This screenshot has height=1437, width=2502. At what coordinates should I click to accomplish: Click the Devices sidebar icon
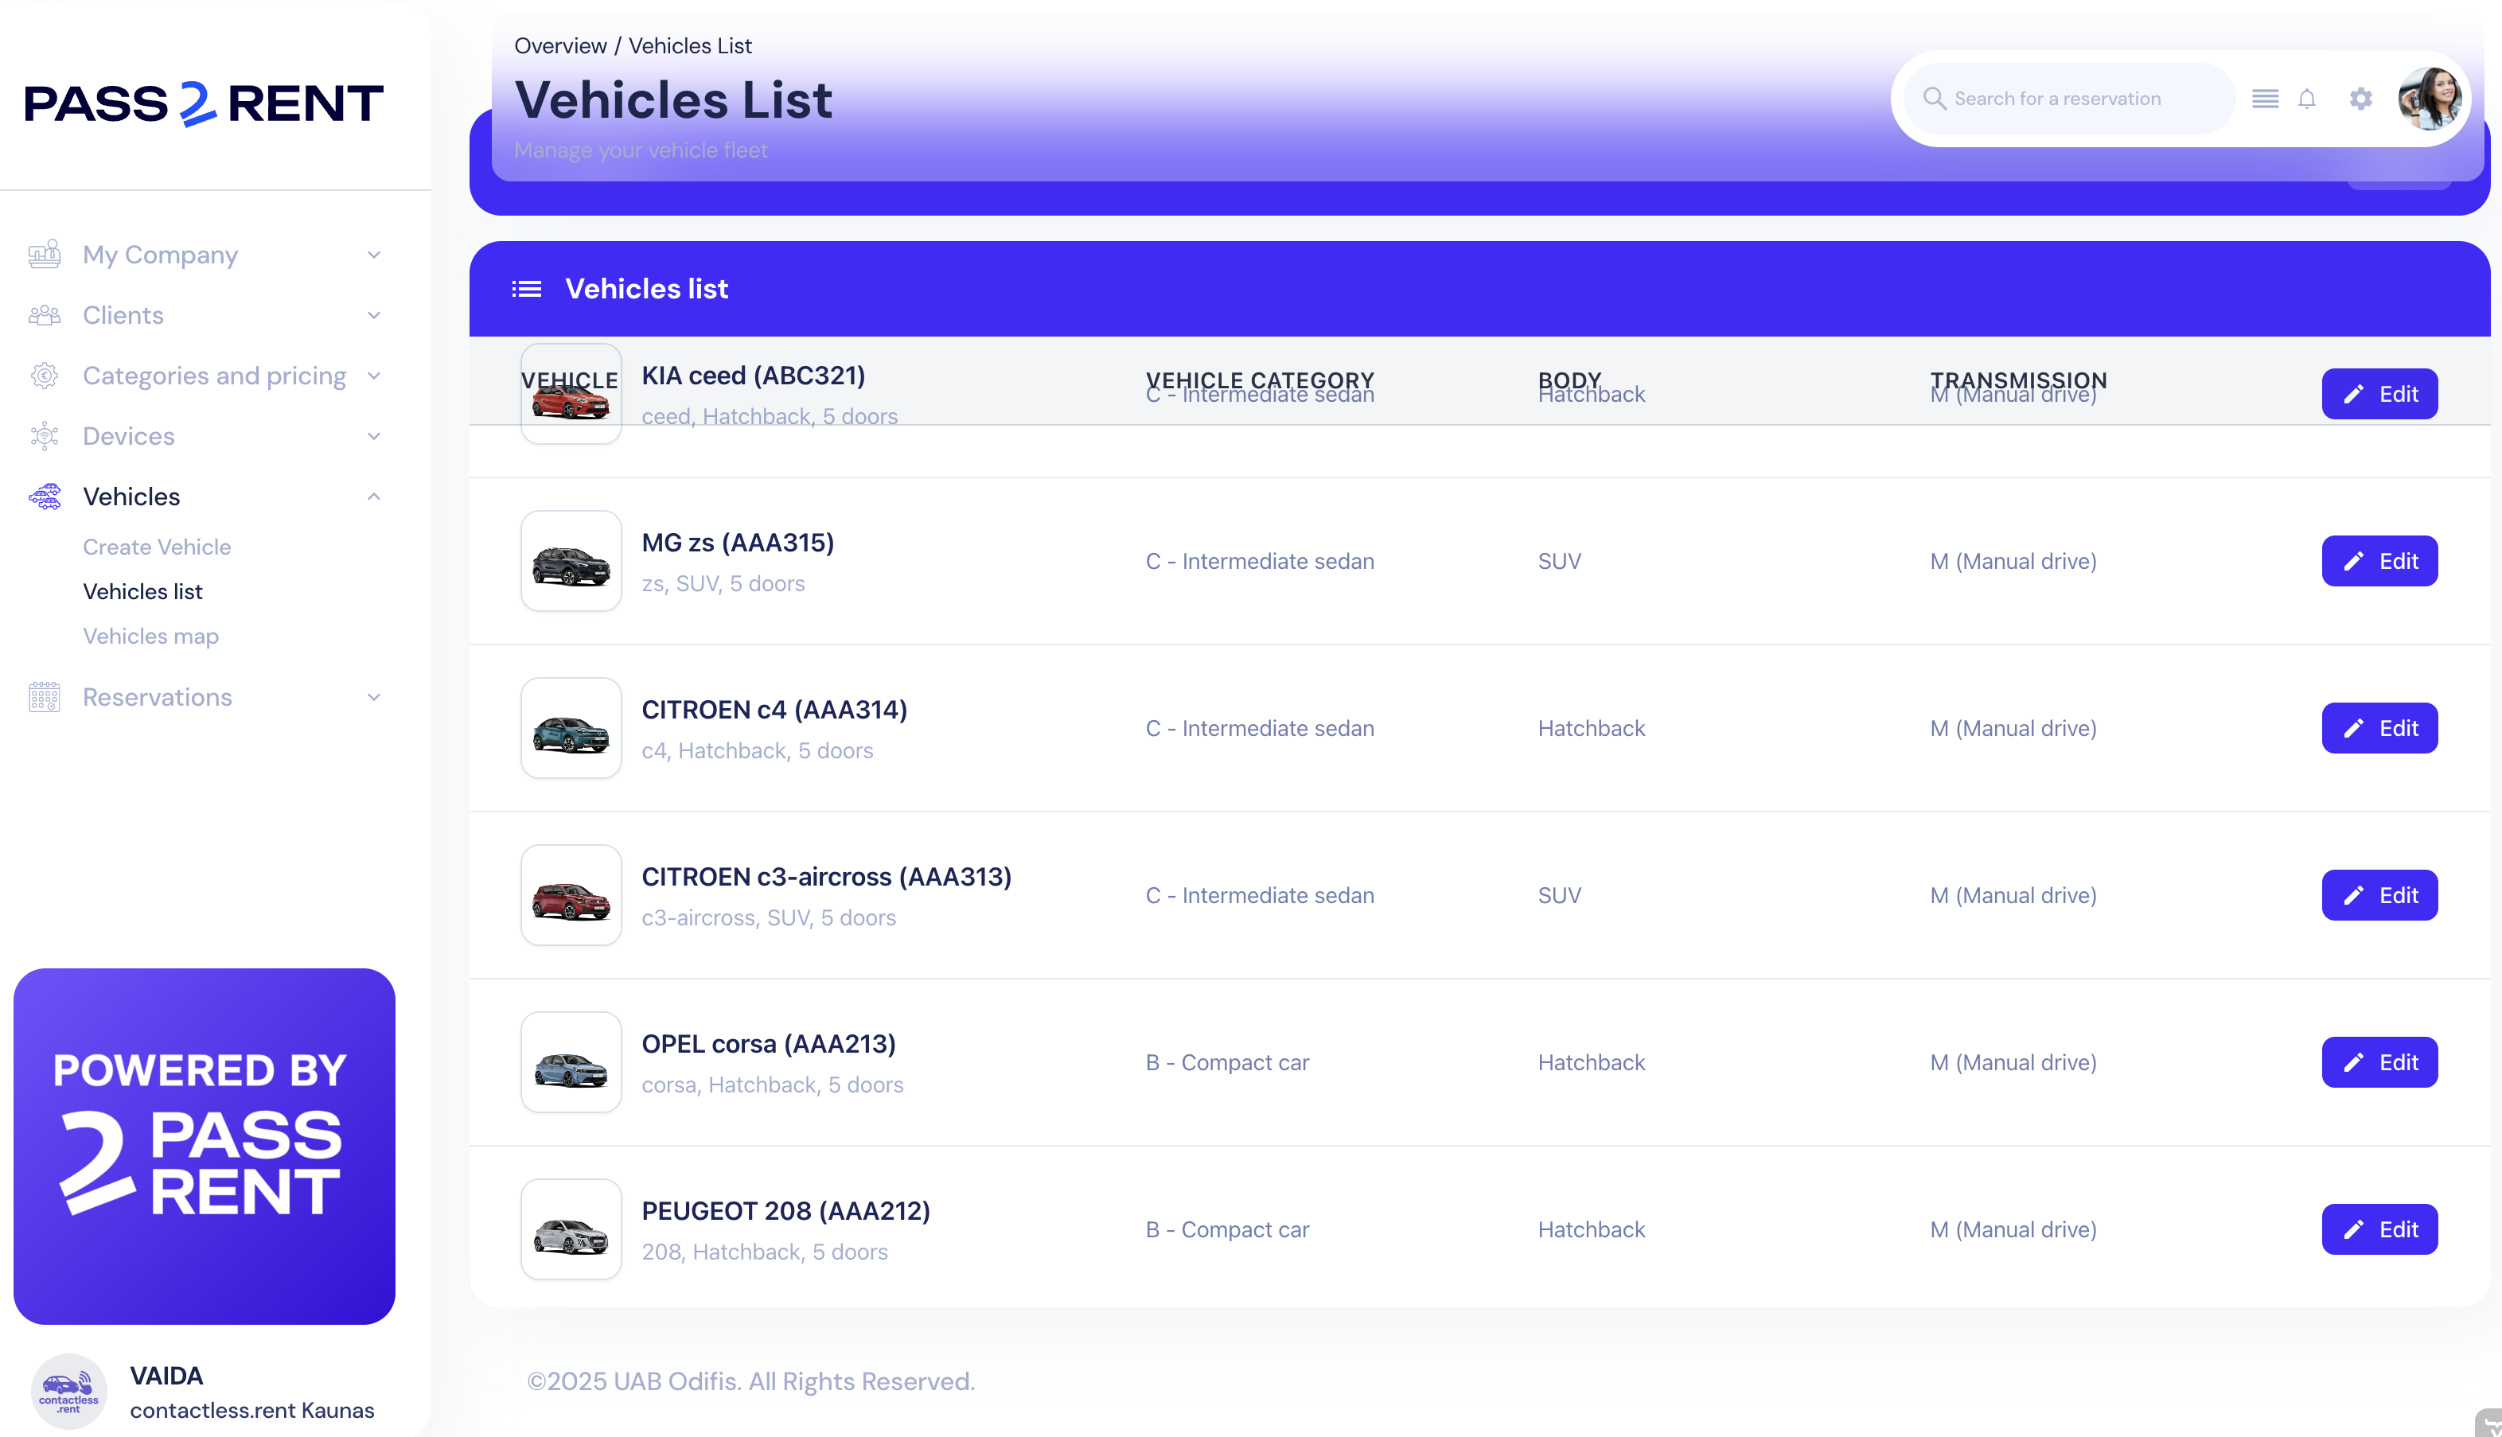pyautogui.click(x=45, y=436)
